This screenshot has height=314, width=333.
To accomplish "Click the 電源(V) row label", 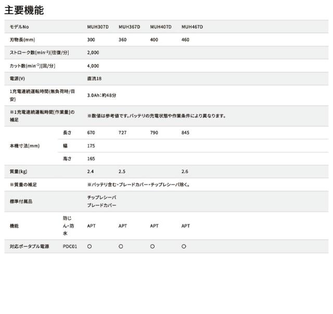I will (x=17, y=78).
